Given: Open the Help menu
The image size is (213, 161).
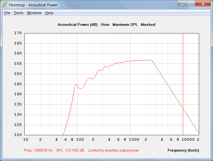Looking at the screenshot, I should (x=49, y=13).
